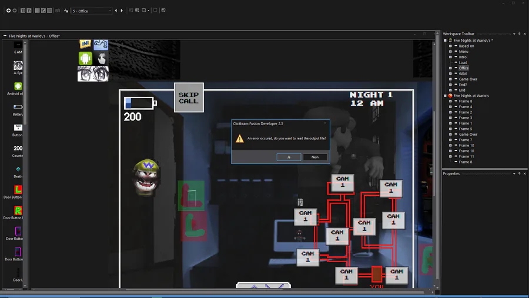Image resolution: width=529 pixels, height=298 pixels.
Task: Click the anime eyes object in frame
Action: point(93,73)
